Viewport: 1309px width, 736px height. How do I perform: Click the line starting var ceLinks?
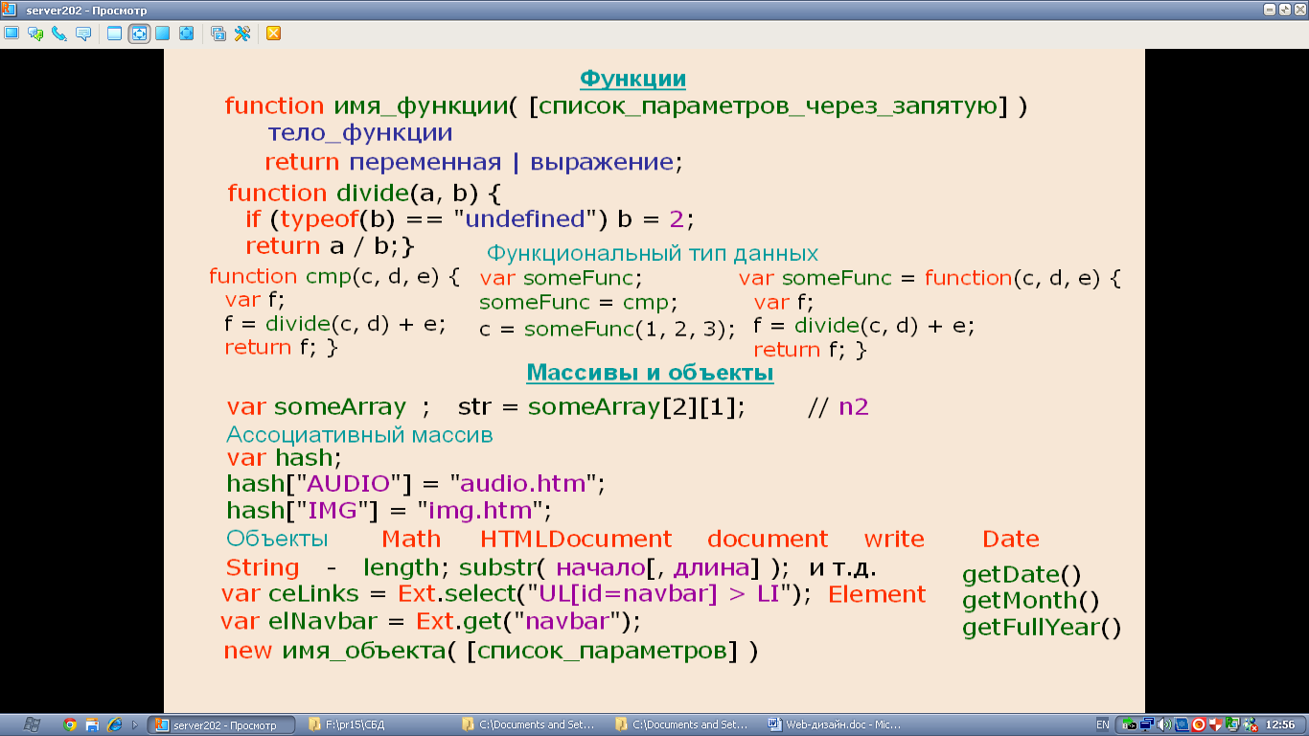[517, 594]
